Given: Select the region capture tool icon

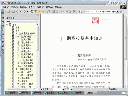Looking at the screenshot, I should [43, 11].
